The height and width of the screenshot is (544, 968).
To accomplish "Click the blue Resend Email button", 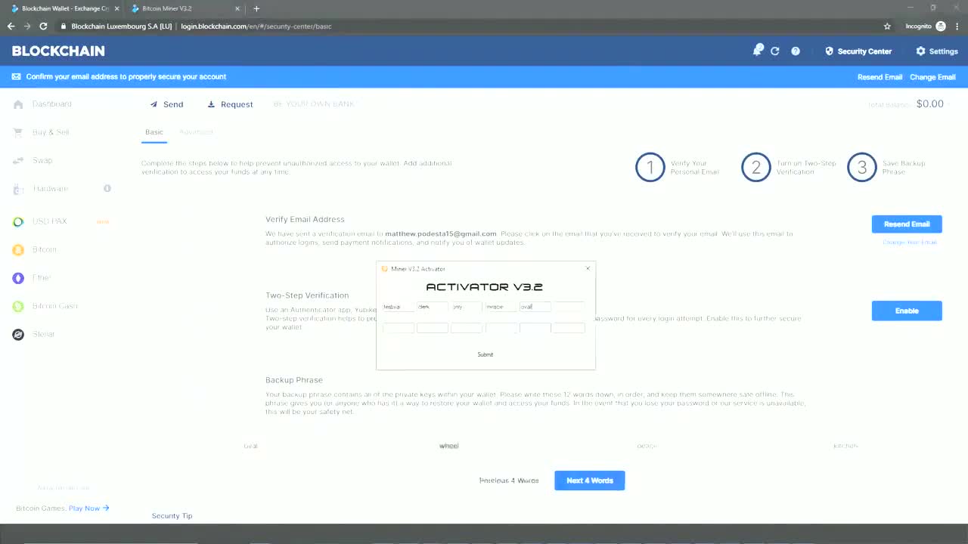I will 907,224.
